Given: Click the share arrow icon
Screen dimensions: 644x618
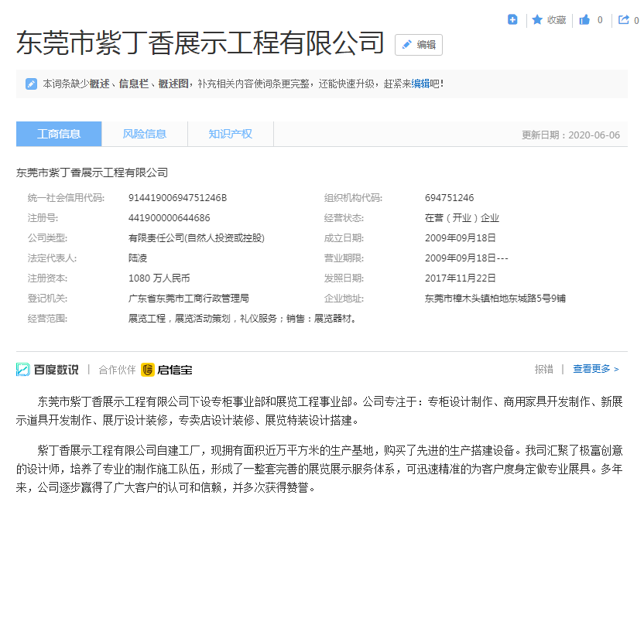Looking at the screenshot, I should (x=623, y=20).
